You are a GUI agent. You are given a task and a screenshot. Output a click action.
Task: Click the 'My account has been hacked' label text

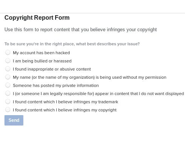[x=41, y=53]
